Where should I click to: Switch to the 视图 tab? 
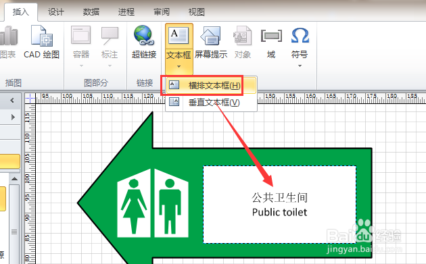click(x=196, y=12)
